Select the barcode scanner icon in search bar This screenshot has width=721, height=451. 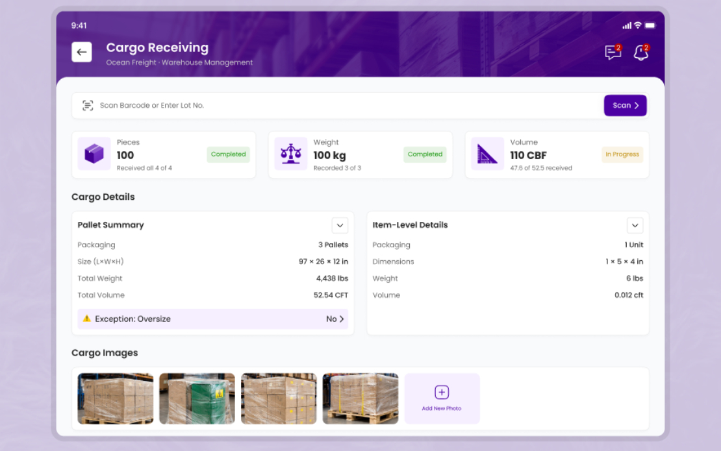tap(88, 105)
